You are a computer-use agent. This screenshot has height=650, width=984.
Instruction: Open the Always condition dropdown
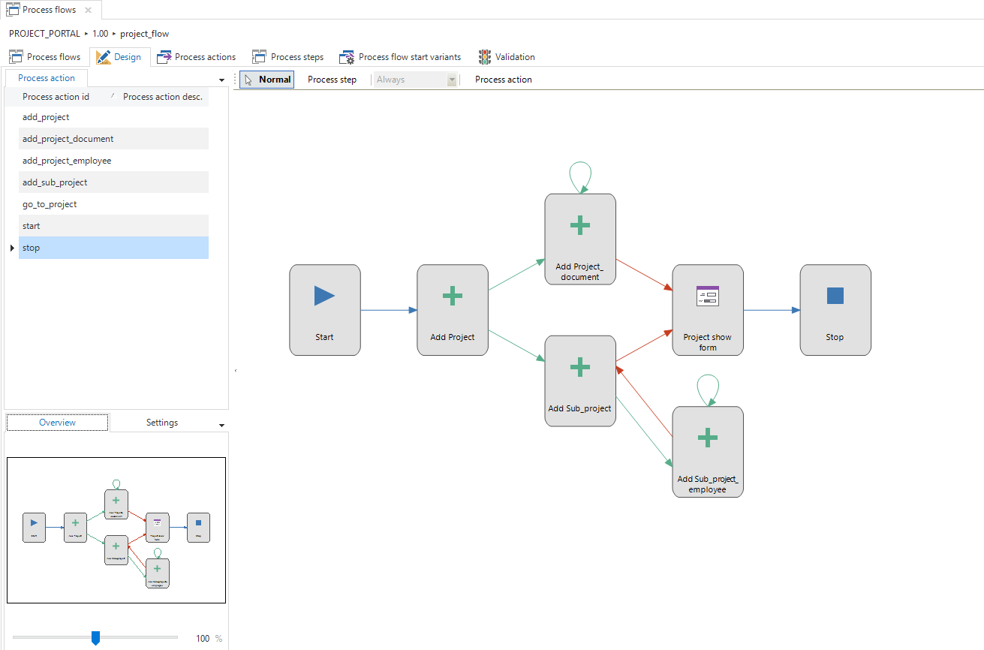(452, 80)
